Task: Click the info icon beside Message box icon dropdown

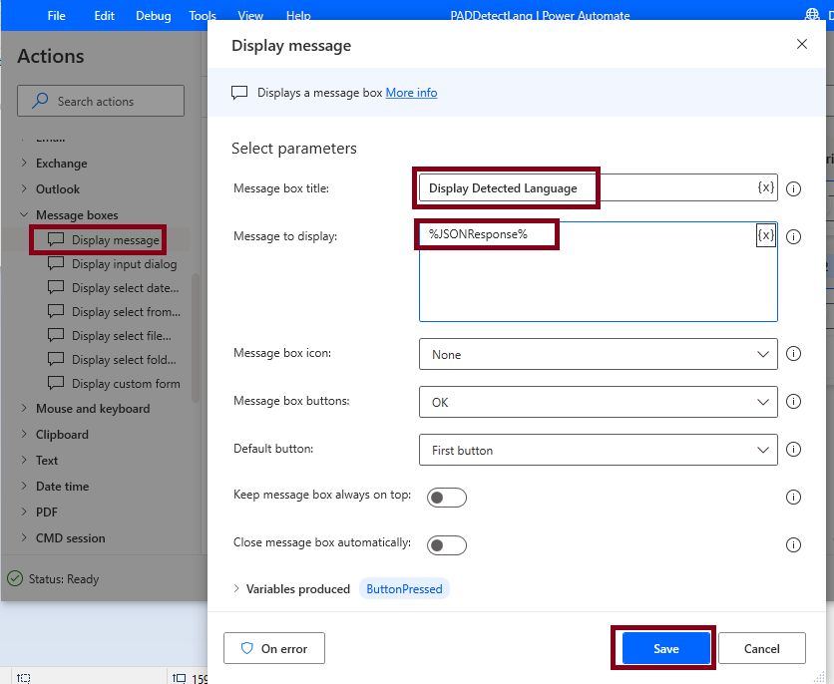Action: click(793, 354)
